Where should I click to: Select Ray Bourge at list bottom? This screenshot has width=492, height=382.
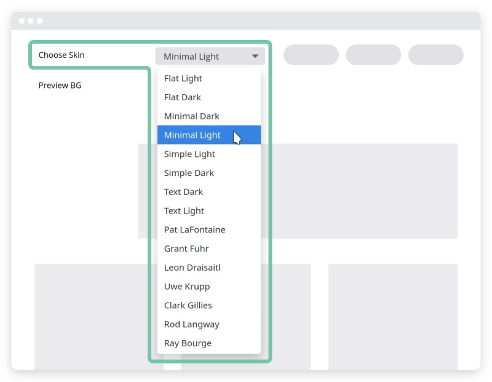click(209, 343)
